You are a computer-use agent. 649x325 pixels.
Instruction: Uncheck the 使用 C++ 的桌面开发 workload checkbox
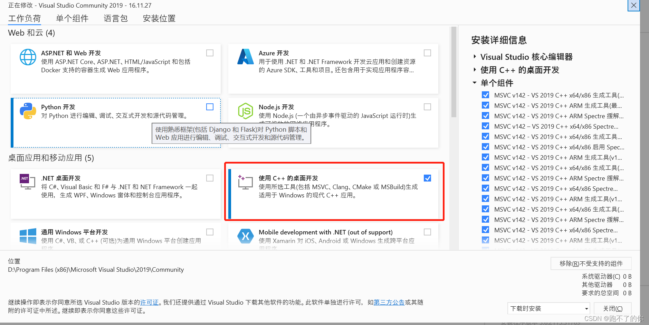(427, 178)
